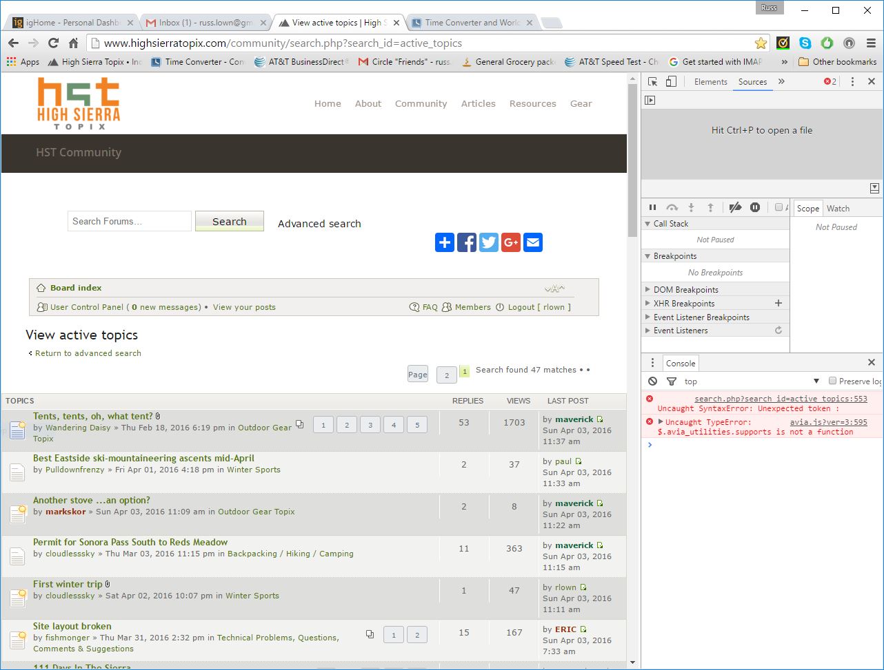Go to page 2 of search results
884x670 pixels.
447,375
